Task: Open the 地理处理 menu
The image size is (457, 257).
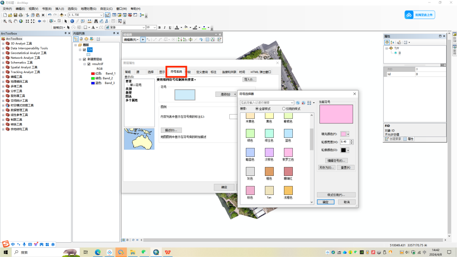Action: click(88, 9)
